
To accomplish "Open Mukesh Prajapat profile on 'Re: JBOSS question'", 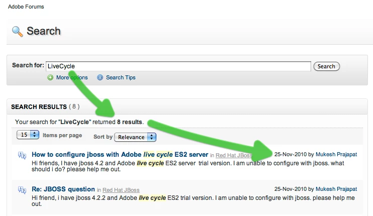I will 336,189.
